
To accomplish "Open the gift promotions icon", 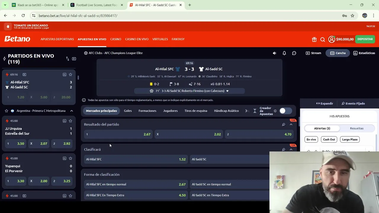I will click(x=314, y=39).
